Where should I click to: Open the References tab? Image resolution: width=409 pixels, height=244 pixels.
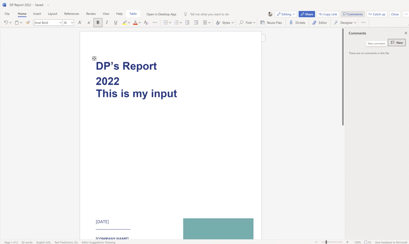72,14
